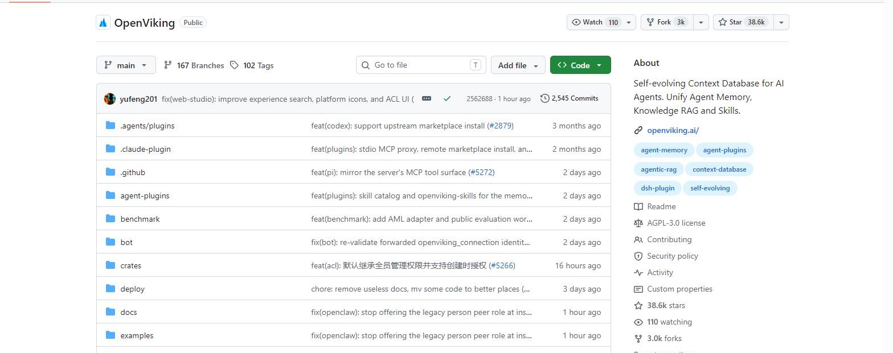
Task: Open commit hash 2562688
Action: 480,99
